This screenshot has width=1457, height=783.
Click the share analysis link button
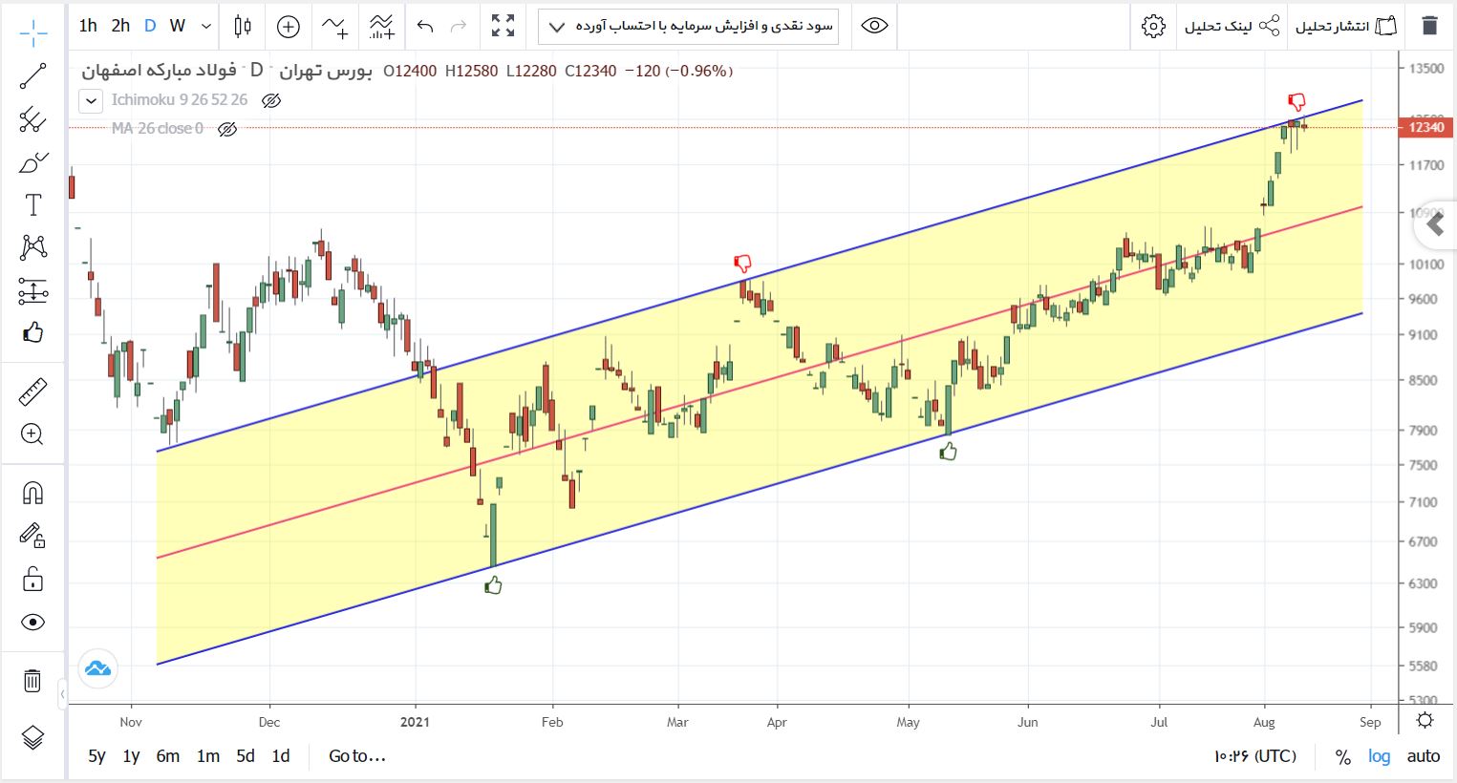pyautogui.click(x=1232, y=26)
